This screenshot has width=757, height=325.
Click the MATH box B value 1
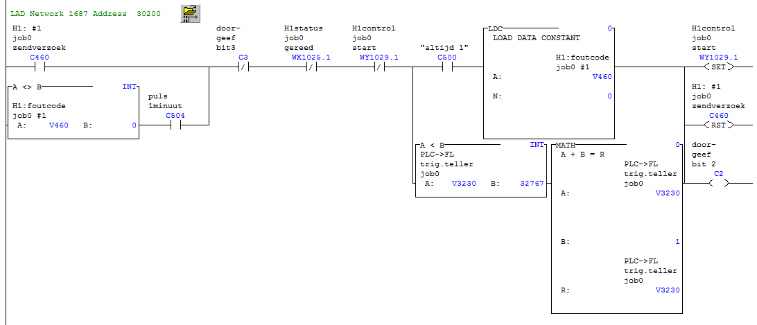(677, 242)
